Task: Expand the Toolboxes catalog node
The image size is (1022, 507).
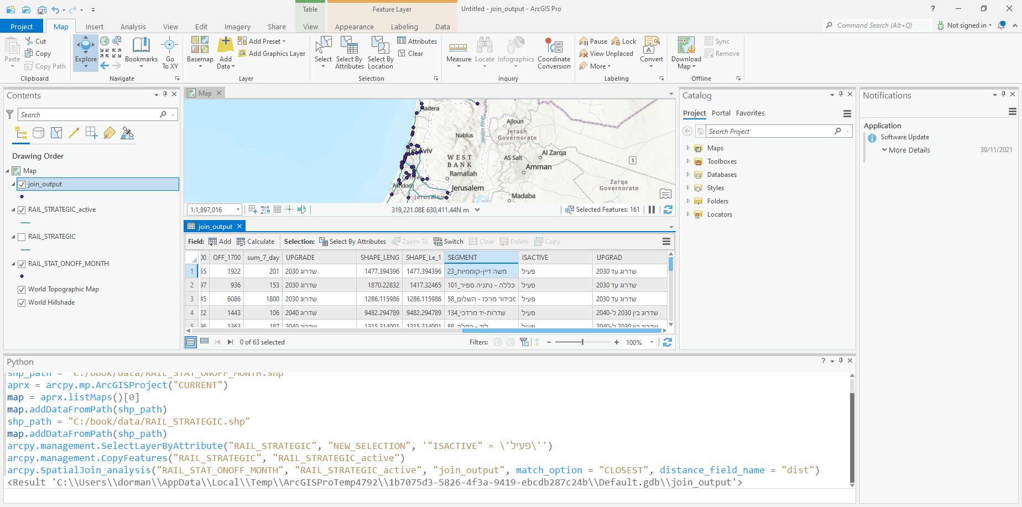Action: click(688, 161)
